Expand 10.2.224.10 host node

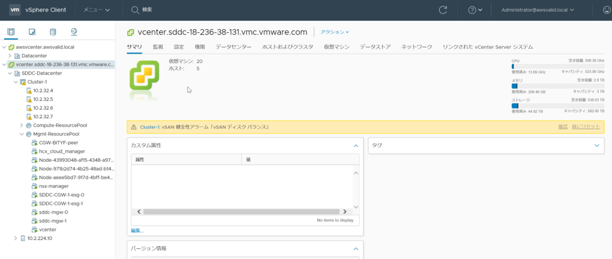pos(16,238)
